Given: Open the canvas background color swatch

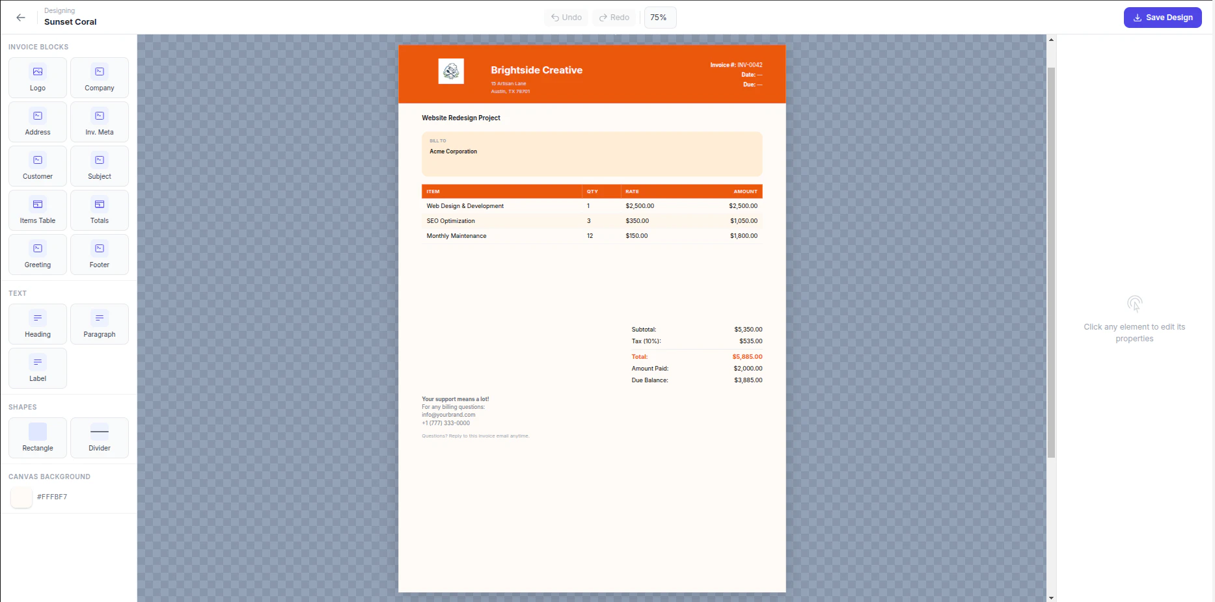Looking at the screenshot, I should pos(21,497).
